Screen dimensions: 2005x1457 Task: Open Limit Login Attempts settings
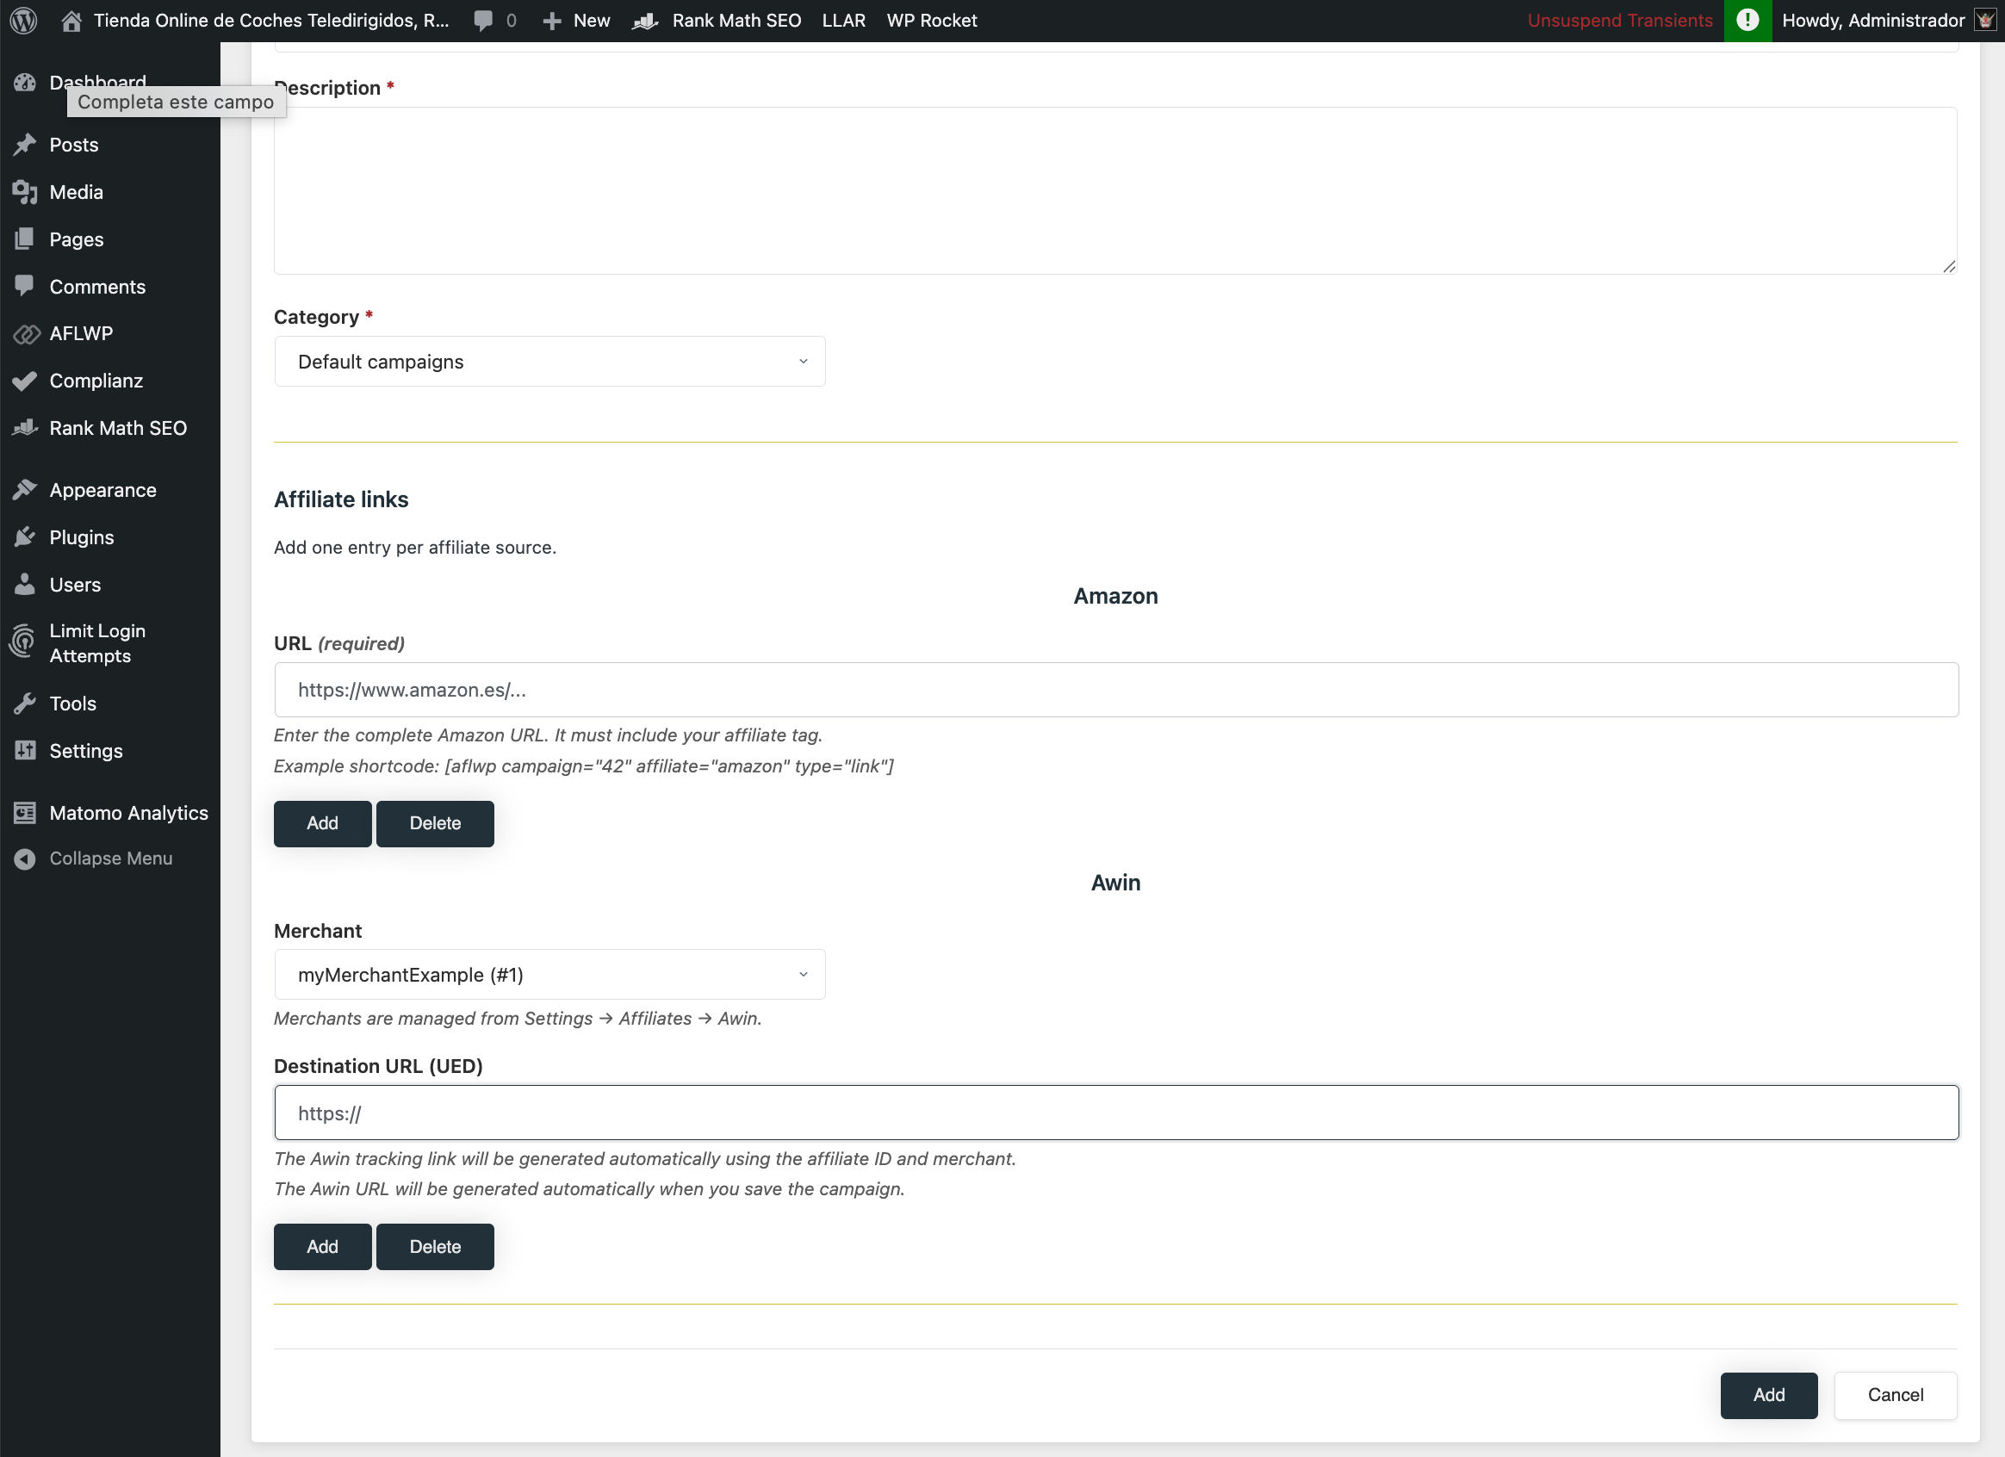97,642
